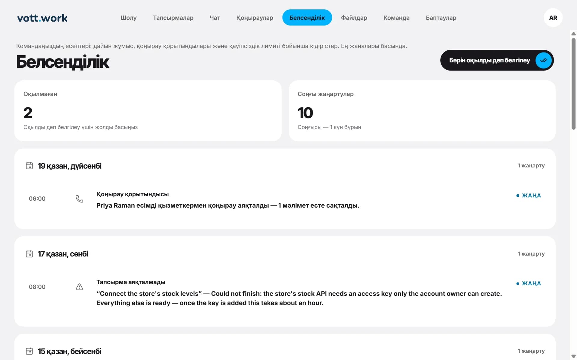Screen dimensions: 577x360
Task: Switch to the Команда tab
Action: (396, 18)
